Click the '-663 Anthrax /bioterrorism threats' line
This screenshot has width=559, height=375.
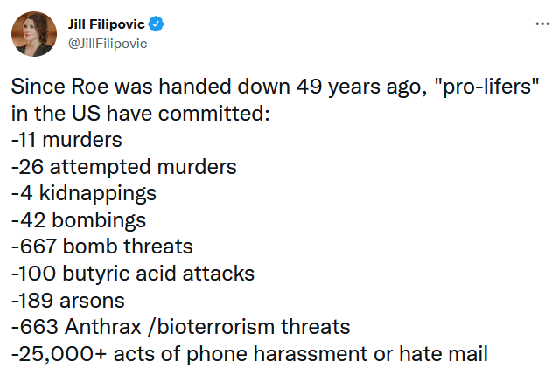point(181,327)
